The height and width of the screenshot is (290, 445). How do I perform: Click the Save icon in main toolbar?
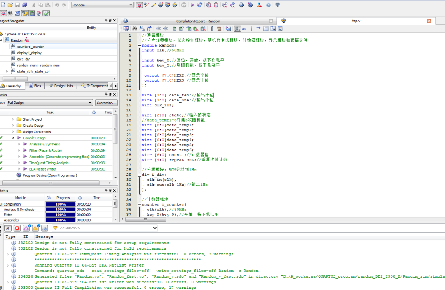tap(17, 5)
